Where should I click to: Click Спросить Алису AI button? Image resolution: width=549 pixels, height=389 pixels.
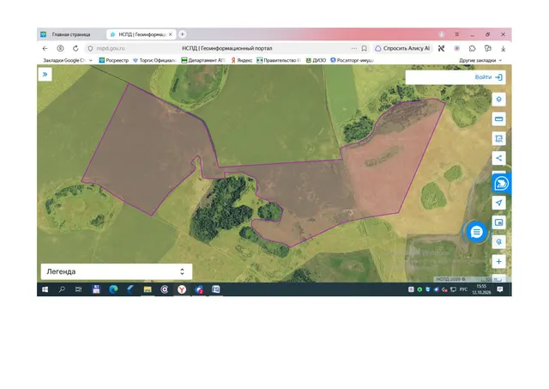[402, 48]
